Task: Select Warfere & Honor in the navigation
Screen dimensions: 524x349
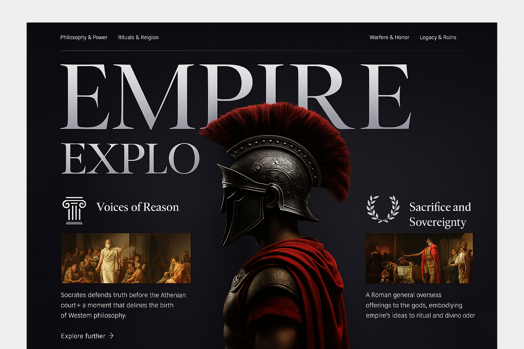Action: 389,37
